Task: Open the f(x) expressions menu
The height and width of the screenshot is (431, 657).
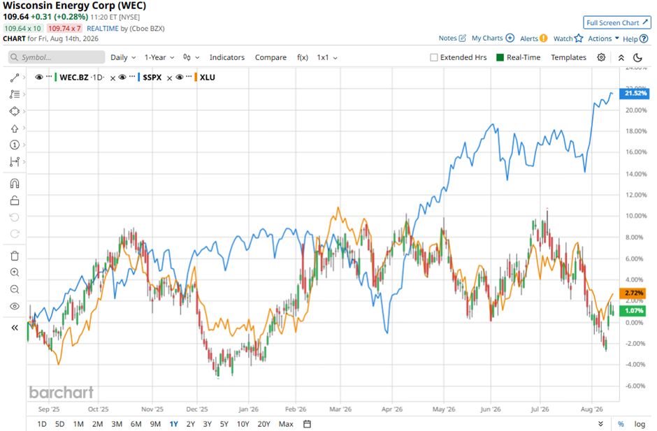Action: (303, 57)
